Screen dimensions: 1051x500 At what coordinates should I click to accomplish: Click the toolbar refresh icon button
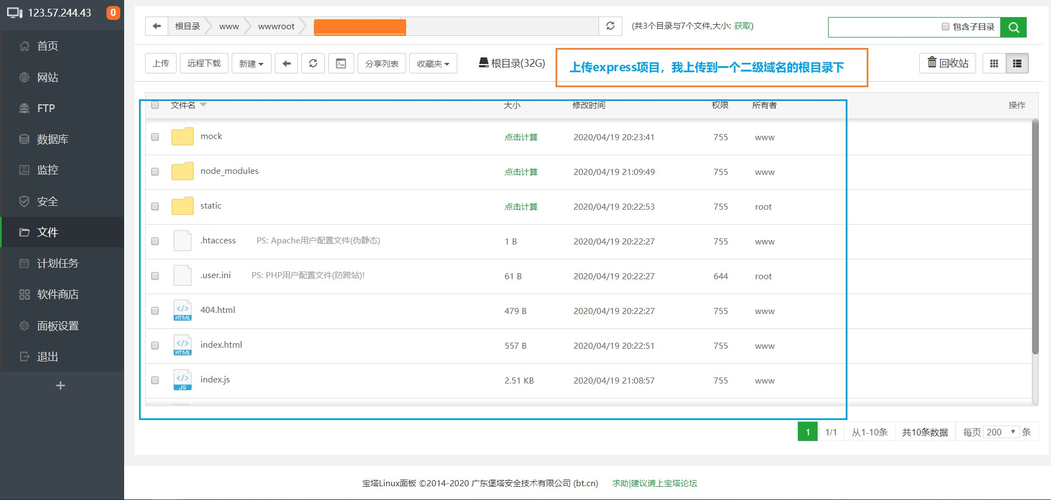(x=313, y=63)
